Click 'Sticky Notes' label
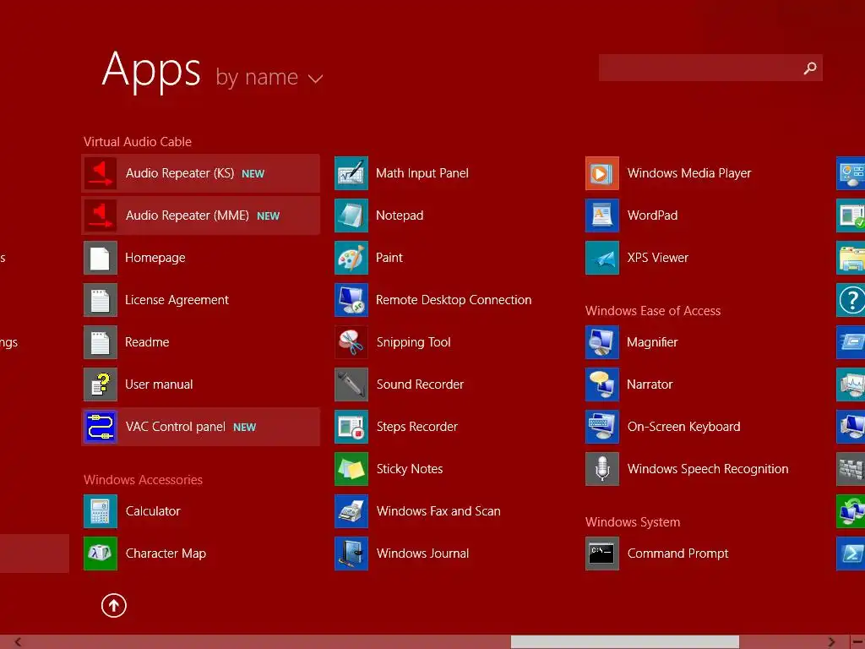865x649 pixels. [x=410, y=469]
